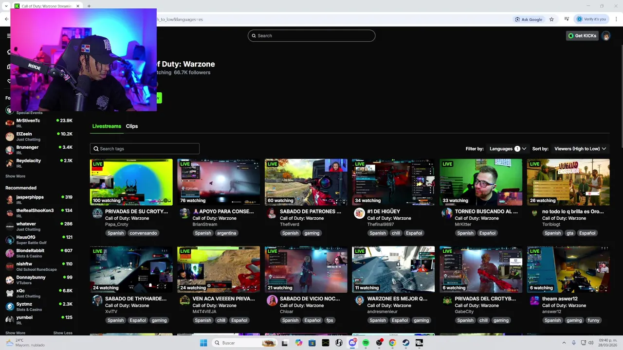Click the Get KICKs button

point(582,35)
